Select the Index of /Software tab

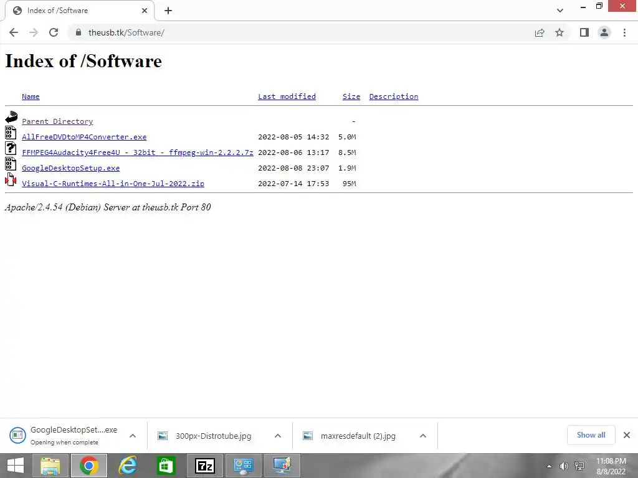point(79,11)
